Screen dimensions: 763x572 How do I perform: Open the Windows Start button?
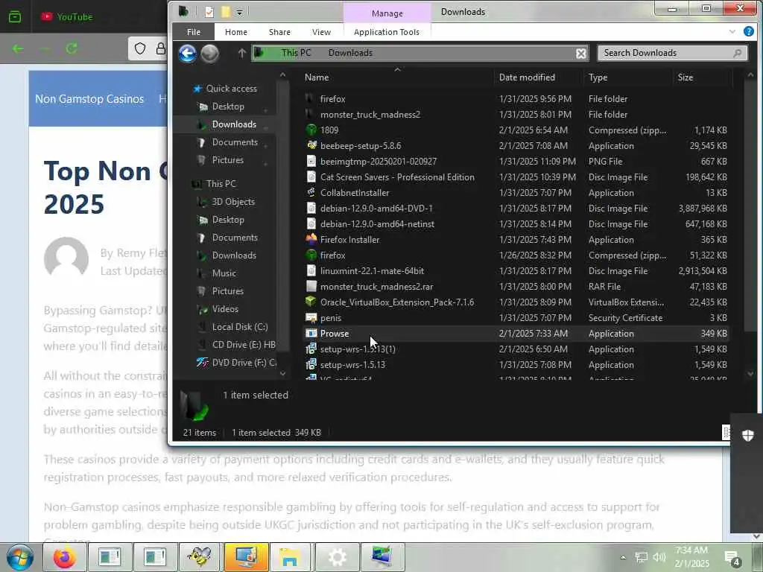coord(20,557)
